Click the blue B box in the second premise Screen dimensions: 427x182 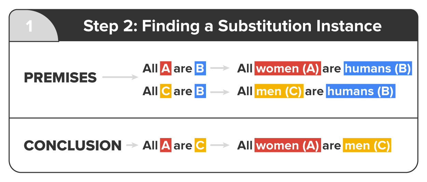[200, 91]
